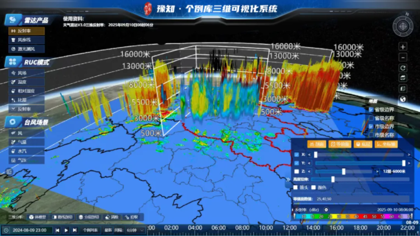Skip to next frame
The height and width of the screenshot is (236, 420).
coord(75,230)
